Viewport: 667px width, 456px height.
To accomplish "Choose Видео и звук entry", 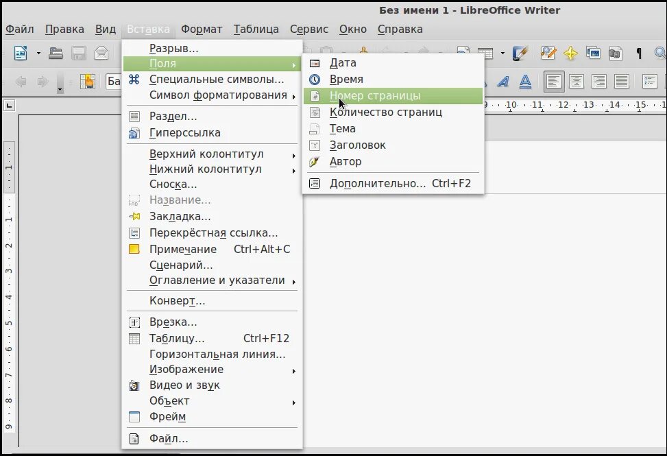I will [212, 385].
